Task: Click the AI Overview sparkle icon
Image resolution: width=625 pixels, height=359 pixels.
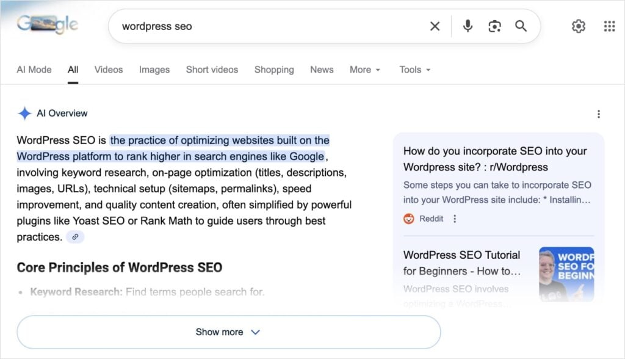Action: pos(24,113)
